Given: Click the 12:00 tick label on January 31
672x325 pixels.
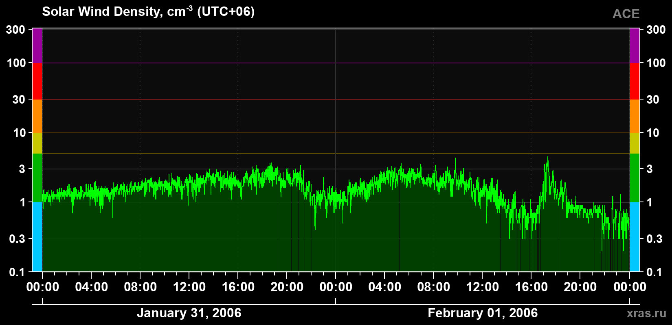Looking at the screenshot, I should point(189,287).
